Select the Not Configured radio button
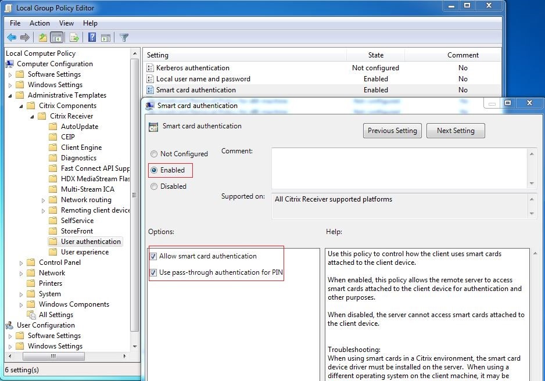This screenshot has height=381, width=545. (154, 154)
